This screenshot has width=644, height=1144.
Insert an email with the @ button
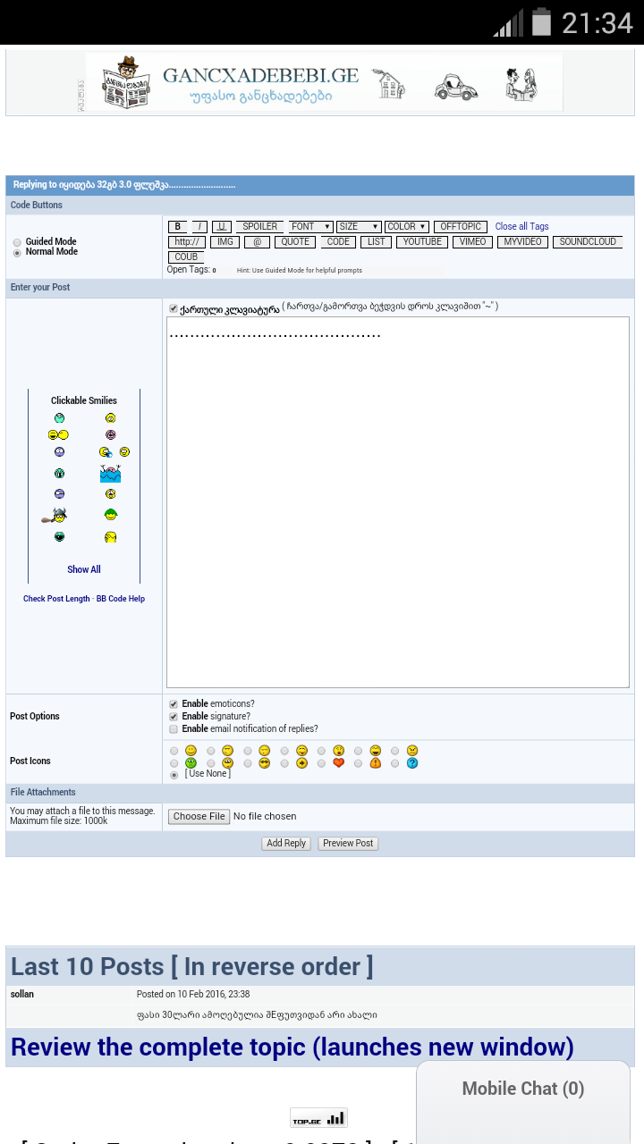[257, 242]
